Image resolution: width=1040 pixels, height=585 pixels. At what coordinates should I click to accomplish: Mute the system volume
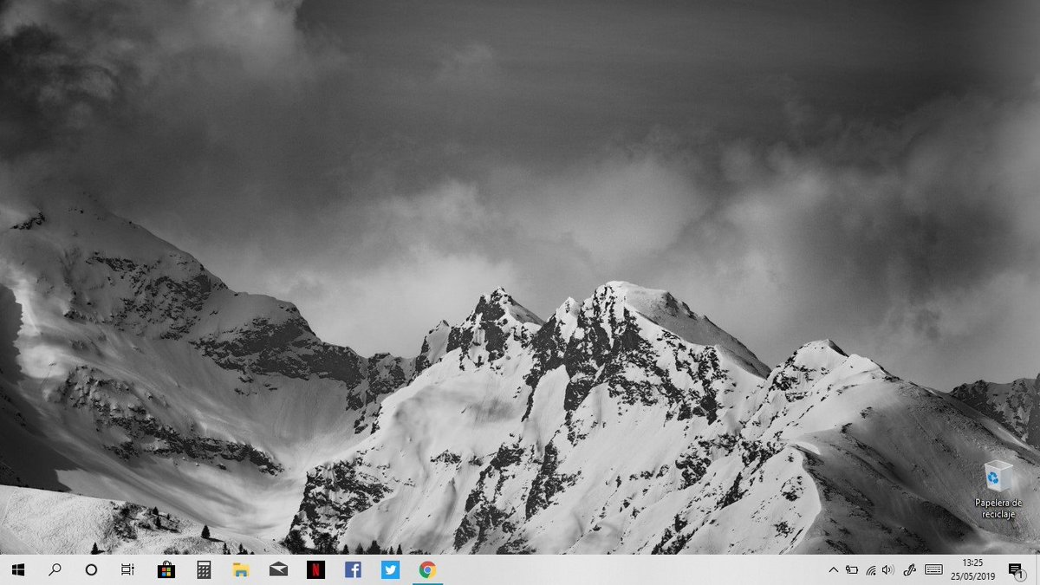pos(887,569)
